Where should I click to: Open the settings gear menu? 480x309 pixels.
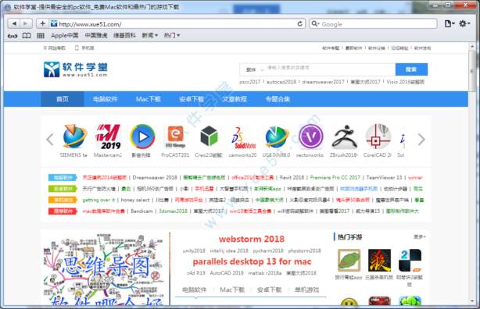pyautogui.click(x=464, y=24)
